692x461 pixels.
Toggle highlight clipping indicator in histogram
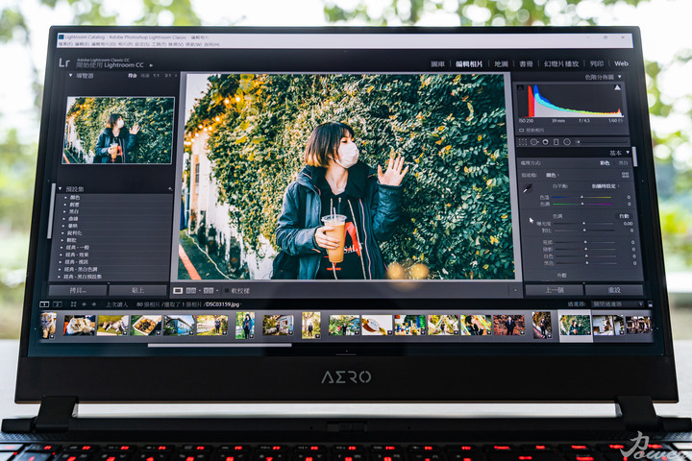tap(617, 87)
